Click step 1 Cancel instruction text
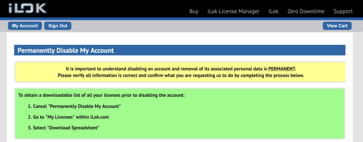Screen dimensions: 363x142 [74, 106]
